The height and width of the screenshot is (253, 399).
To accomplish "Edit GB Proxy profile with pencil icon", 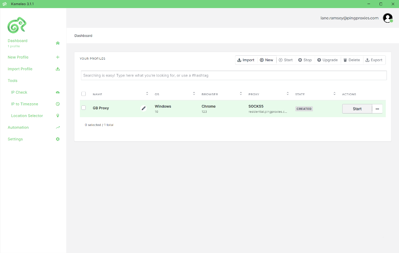I will 144,109.
